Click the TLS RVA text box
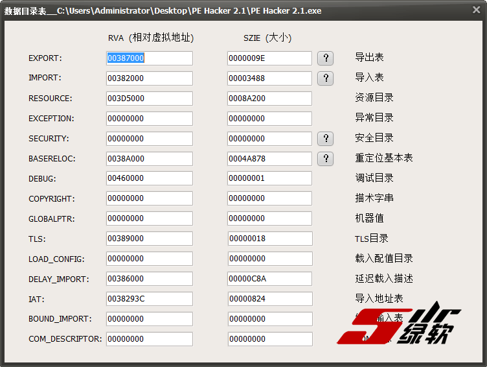487x367 pixels. click(150, 239)
